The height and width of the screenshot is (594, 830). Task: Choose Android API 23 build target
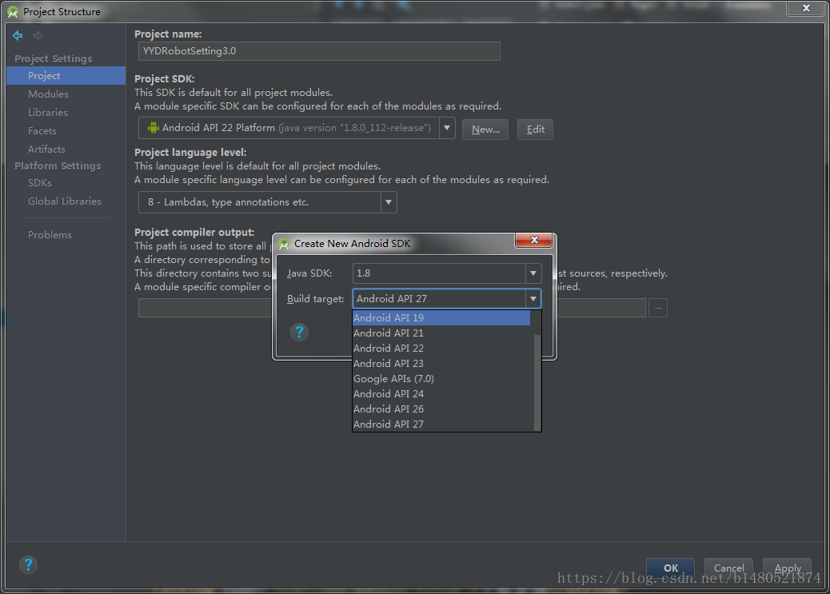tap(441, 364)
